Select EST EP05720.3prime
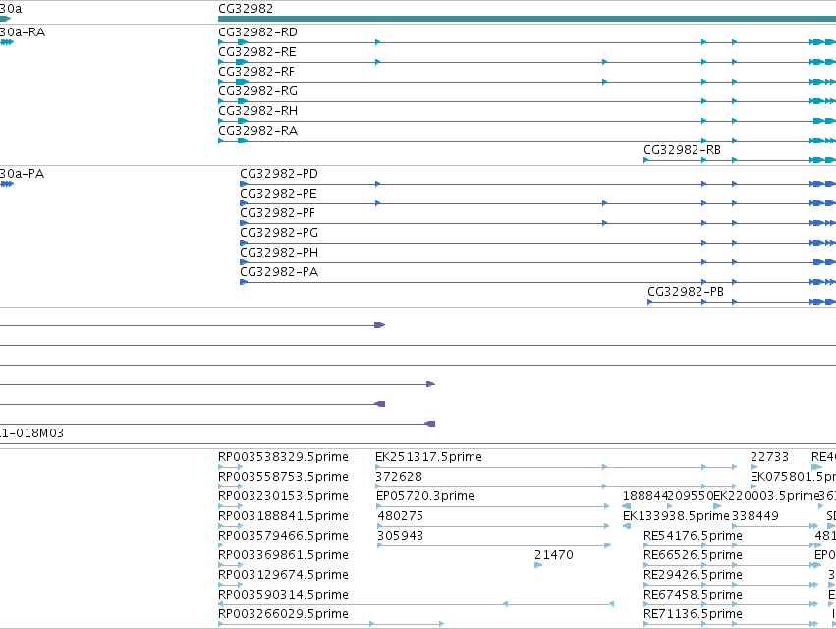Viewport: 836px width, 629px height. [425, 496]
